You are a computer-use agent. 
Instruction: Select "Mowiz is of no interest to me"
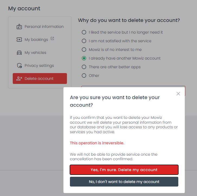[84, 50]
